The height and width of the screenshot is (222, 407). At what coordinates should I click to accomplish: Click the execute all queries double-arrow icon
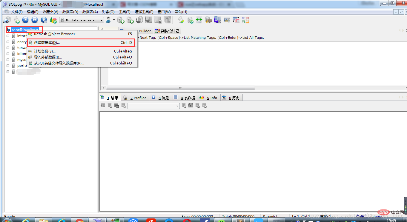pos(35,20)
